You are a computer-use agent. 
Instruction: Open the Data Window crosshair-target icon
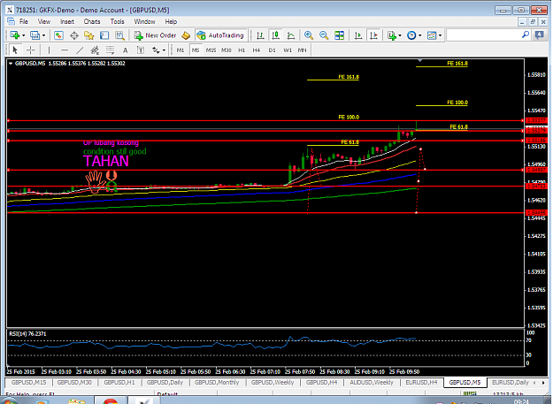[x=74, y=35]
